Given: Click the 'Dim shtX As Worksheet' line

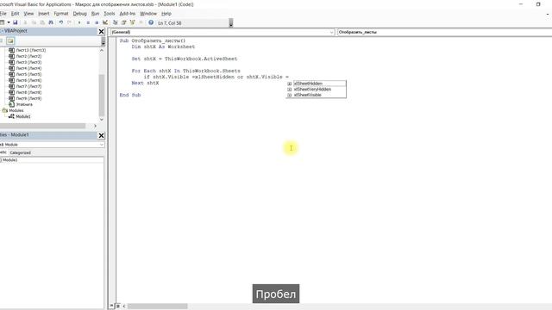Looking at the screenshot, I should pos(163,46).
